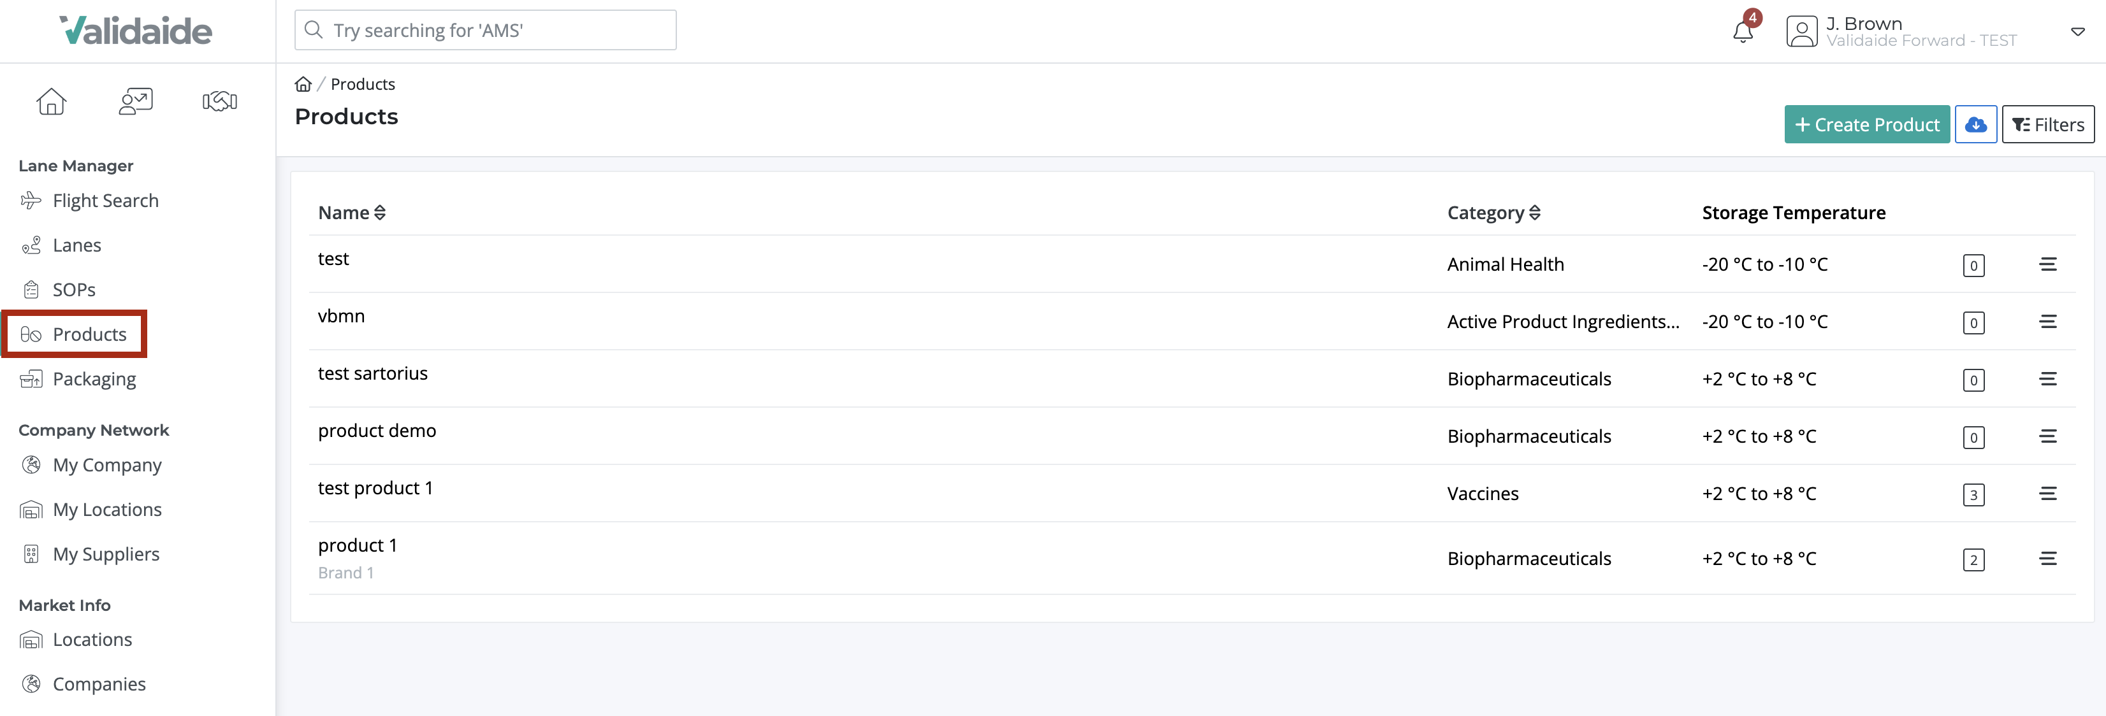
Task: Go to Packaging in sidebar
Action: pyautogui.click(x=94, y=379)
